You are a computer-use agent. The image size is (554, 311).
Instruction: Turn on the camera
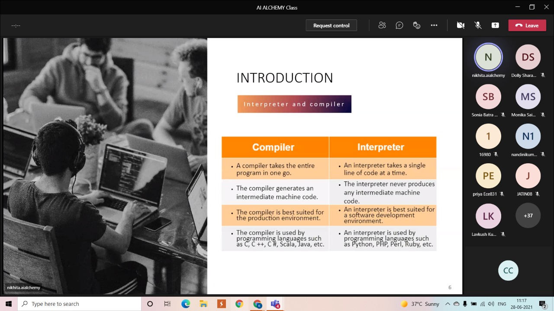(461, 25)
